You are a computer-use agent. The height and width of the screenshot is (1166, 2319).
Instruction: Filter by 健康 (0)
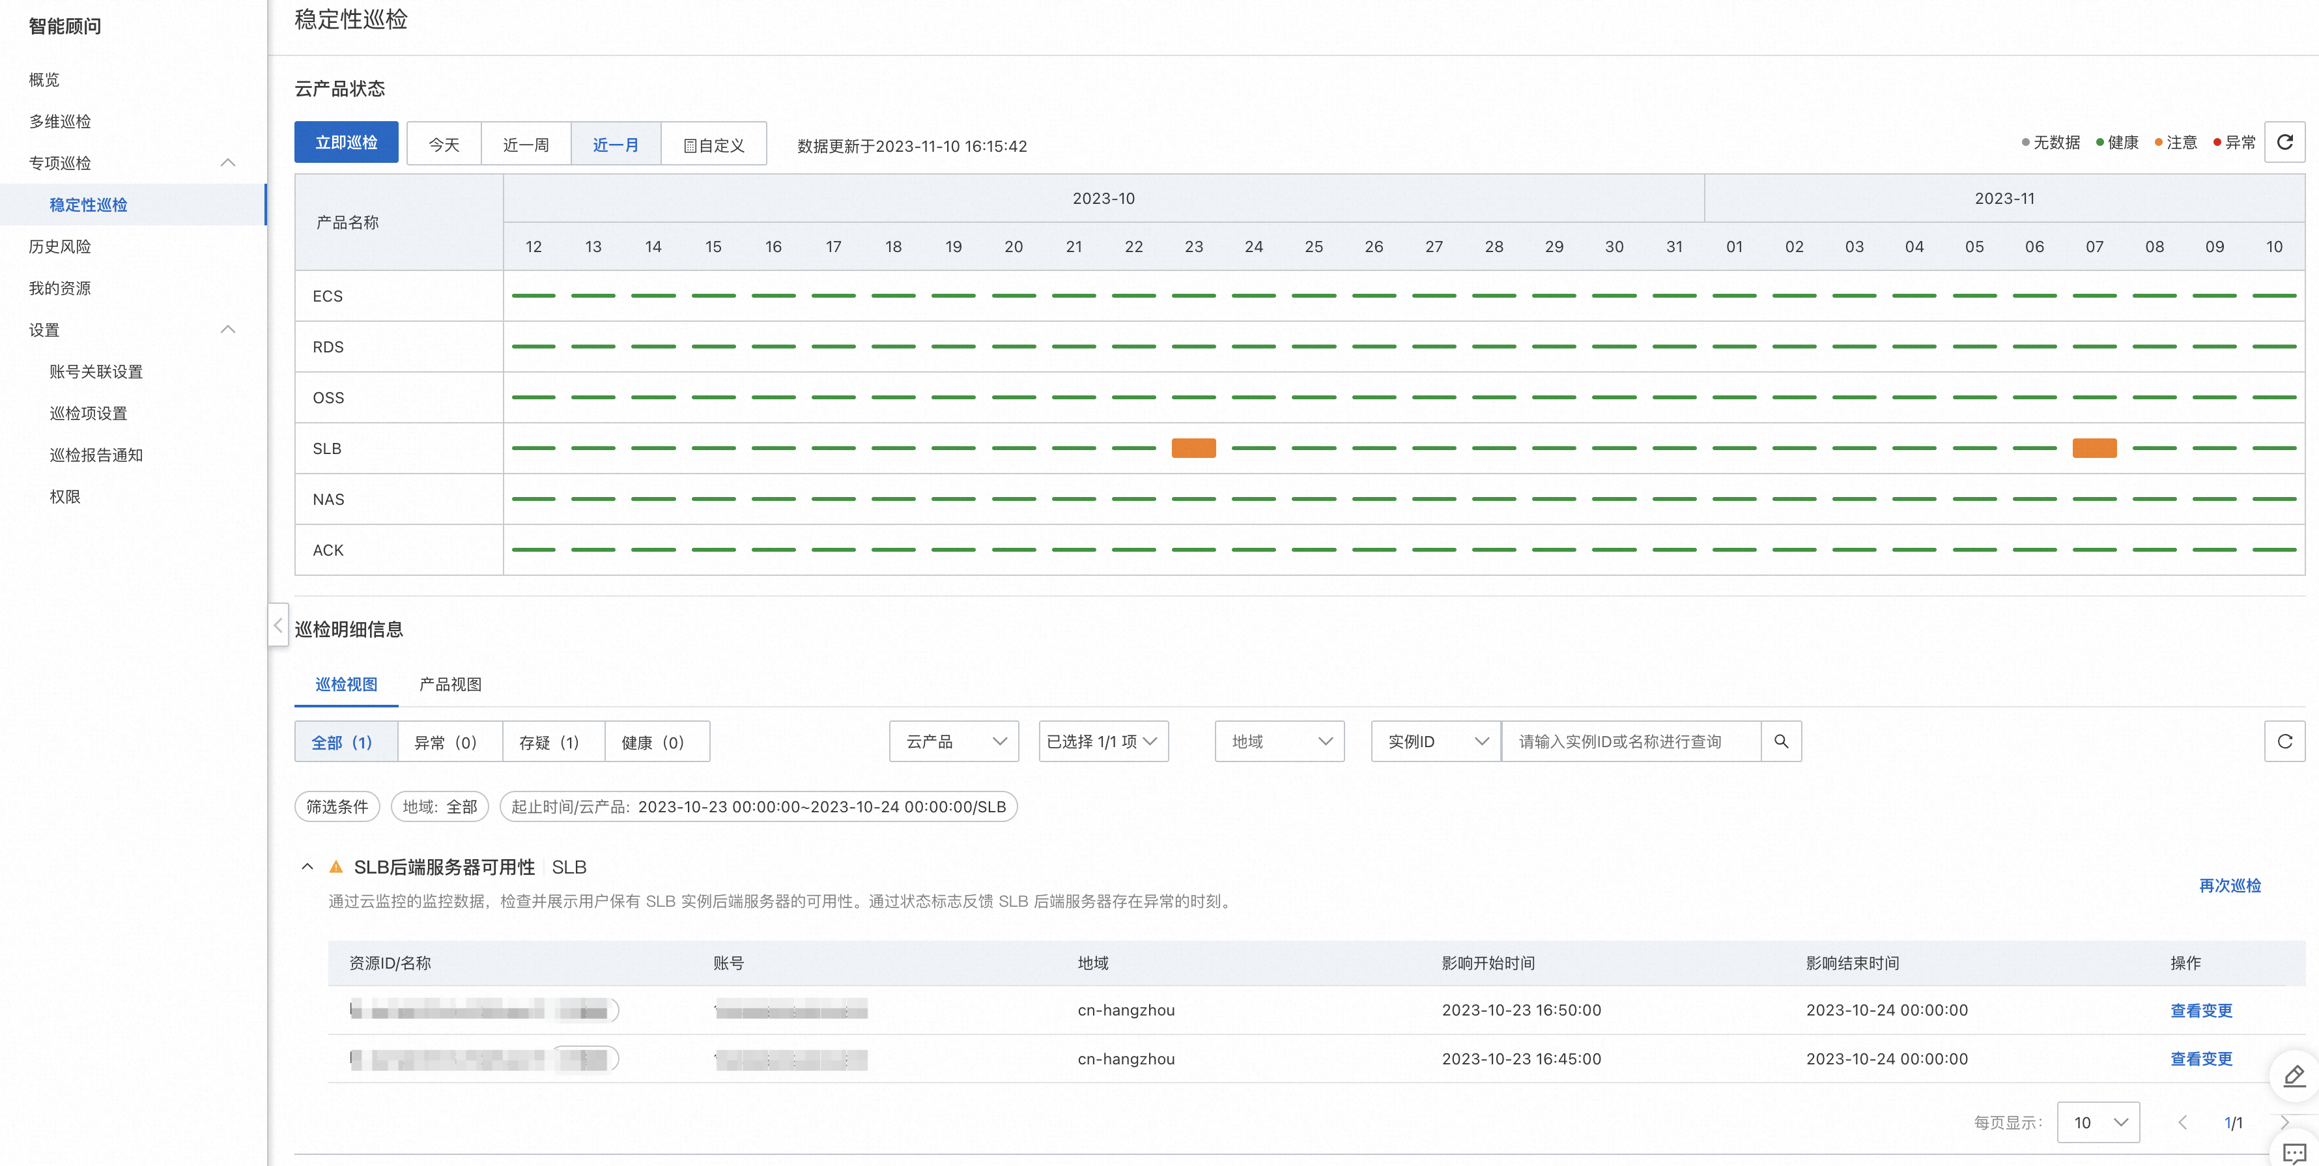(656, 742)
